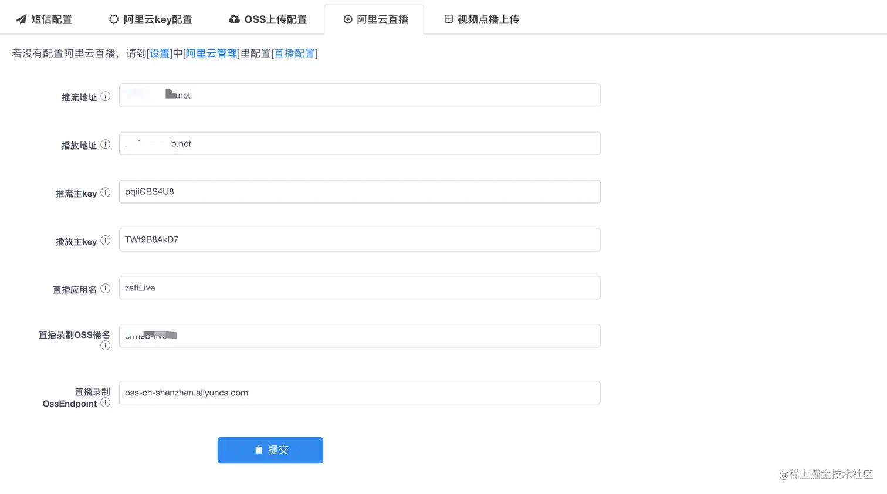Click the 推流主key field with pqiiCBS4U8

[x=360, y=192]
